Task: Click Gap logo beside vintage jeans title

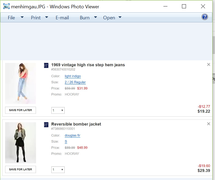Action: pos(46,65)
